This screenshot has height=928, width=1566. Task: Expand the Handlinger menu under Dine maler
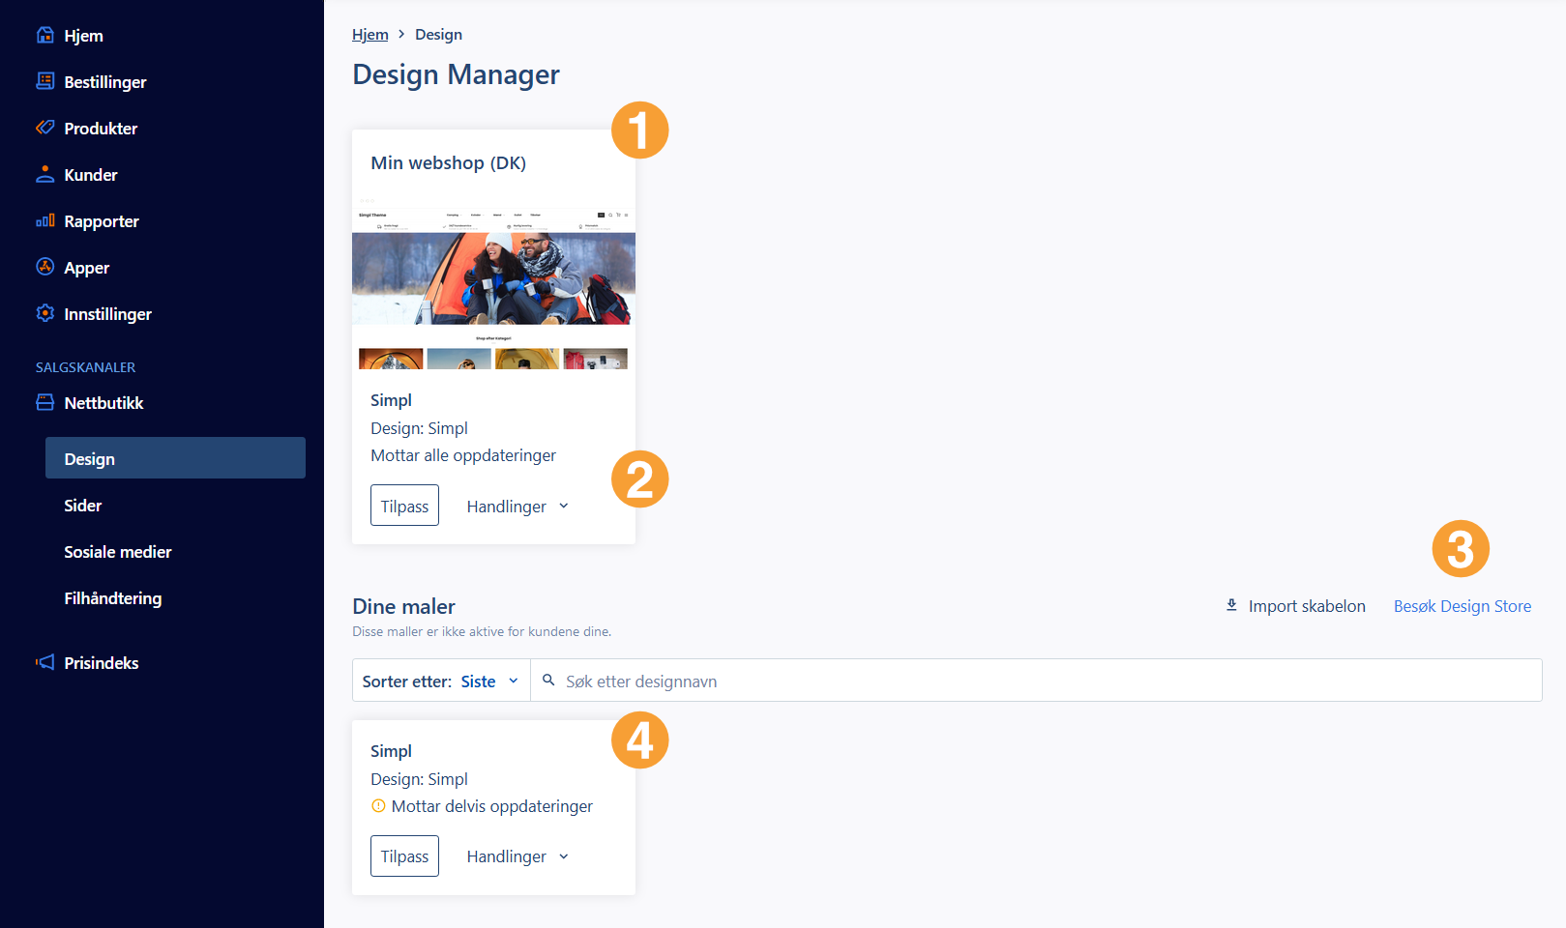(517, 855)
